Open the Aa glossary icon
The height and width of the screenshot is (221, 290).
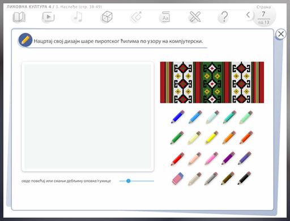pyautogui.click(x=165, y=17)
